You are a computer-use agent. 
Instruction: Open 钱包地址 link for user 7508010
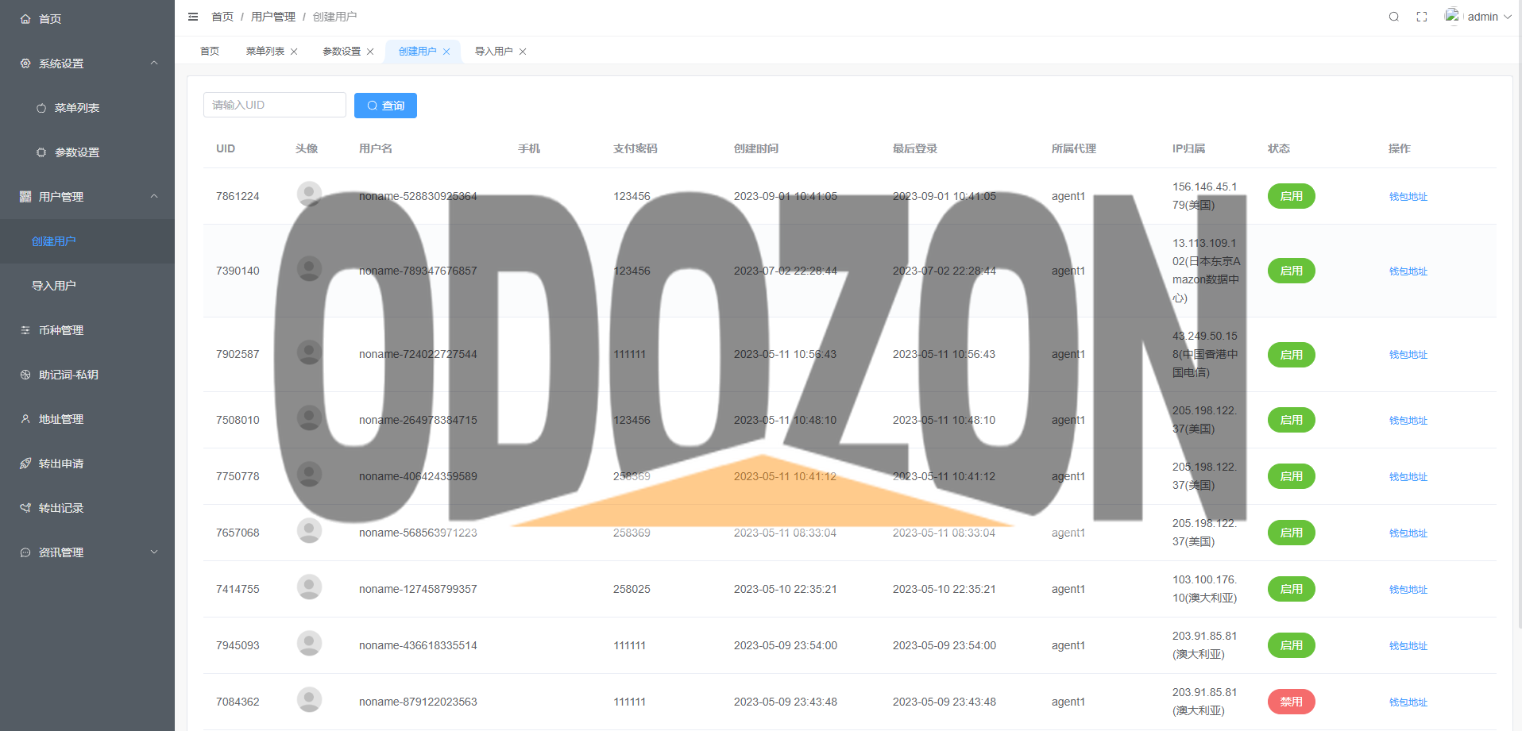point(1408,421)
